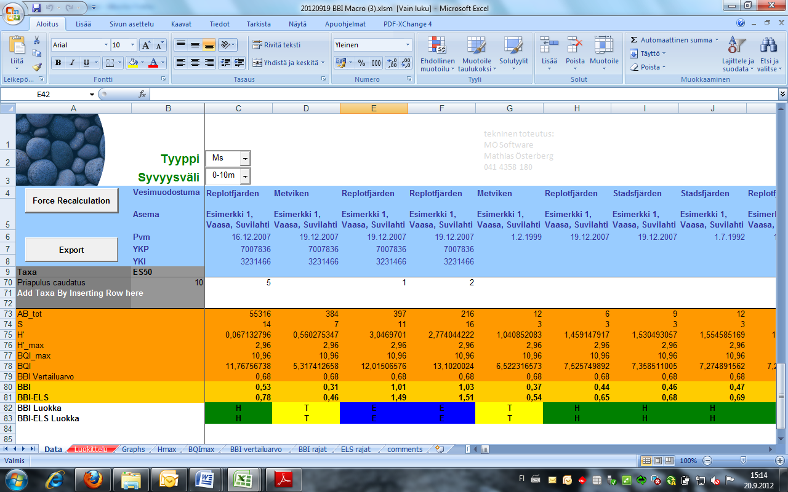Click the zoom slider handle
Screen dimensions: 788x492
click(744, 461)
